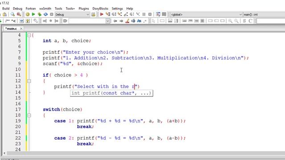Click the Run to cursor debug icon
Viewport: 285px width, 160px height.
[x=108, y=15]
